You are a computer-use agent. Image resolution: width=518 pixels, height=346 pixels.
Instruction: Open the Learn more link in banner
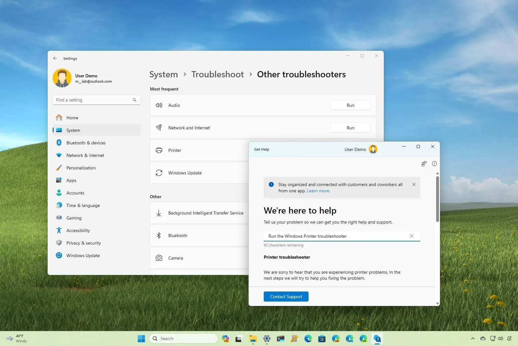point(318,191)
